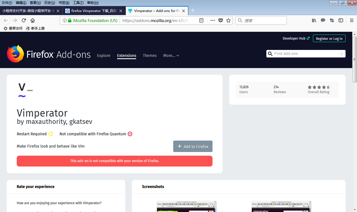
Task: Go back to the previous page
Action: tap(6, 20)
